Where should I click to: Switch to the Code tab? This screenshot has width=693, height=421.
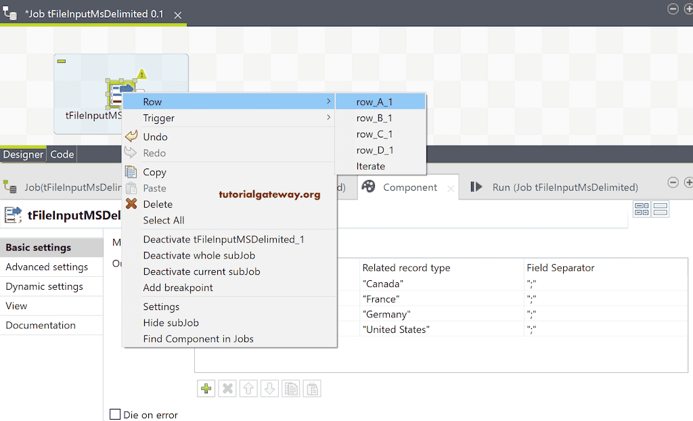62,154
